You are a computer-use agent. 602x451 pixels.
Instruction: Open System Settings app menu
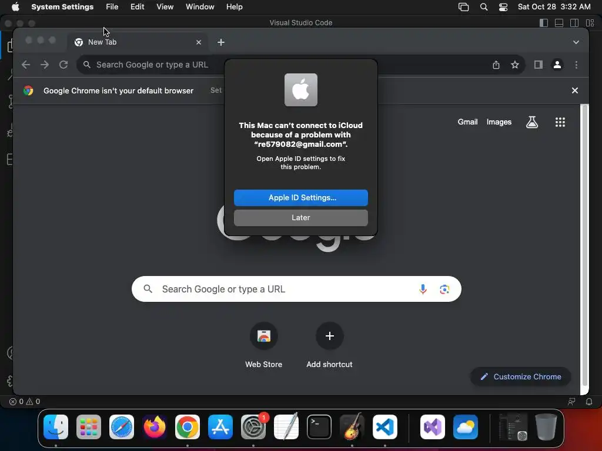pos(62,7)
